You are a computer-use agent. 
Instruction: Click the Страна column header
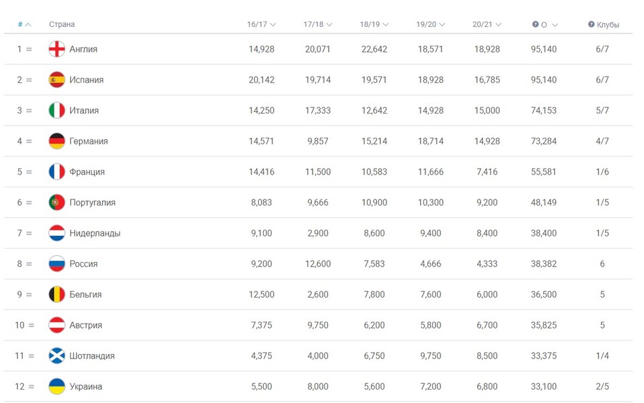click(62, 25)
